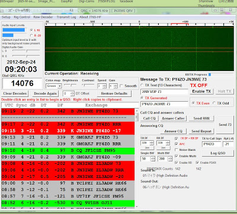Click the Send Report button
The height and width of the screenshot is (214, 237).
point(201,131)
